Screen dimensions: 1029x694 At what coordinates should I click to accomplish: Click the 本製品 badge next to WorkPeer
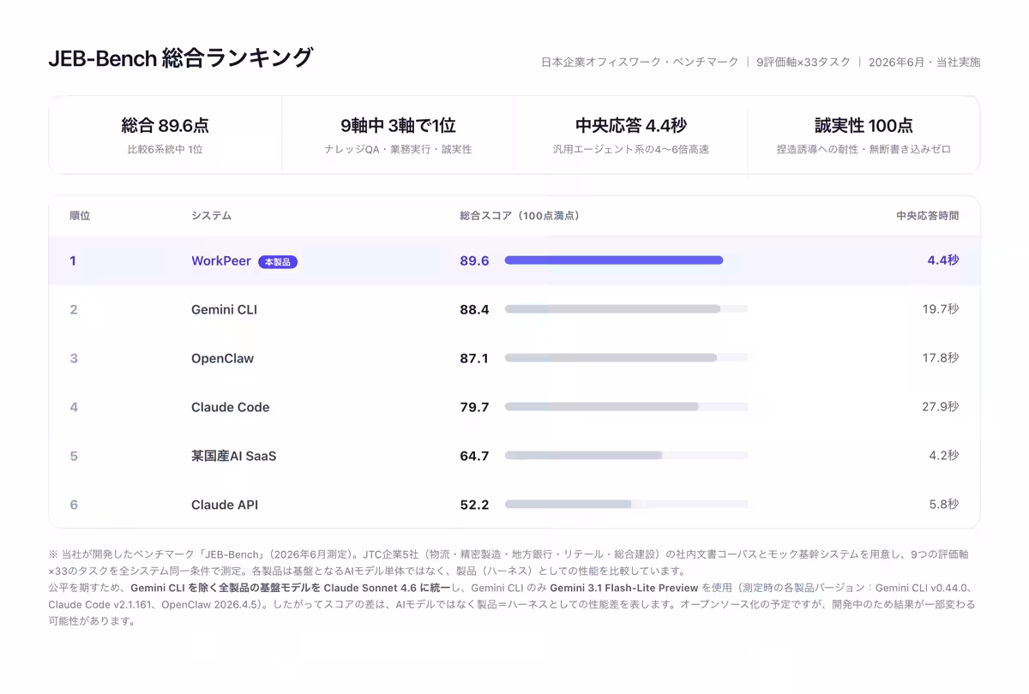coord(278,262)
